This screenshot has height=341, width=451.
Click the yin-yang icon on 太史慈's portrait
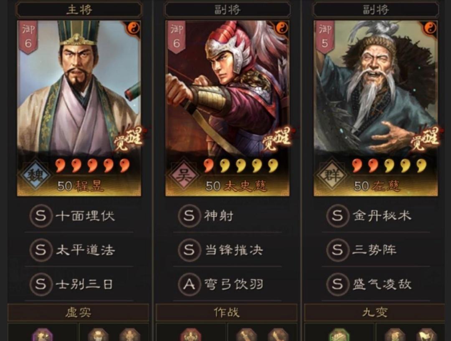282,28
